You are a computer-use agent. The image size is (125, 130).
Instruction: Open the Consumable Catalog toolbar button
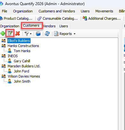pos(57,18)
